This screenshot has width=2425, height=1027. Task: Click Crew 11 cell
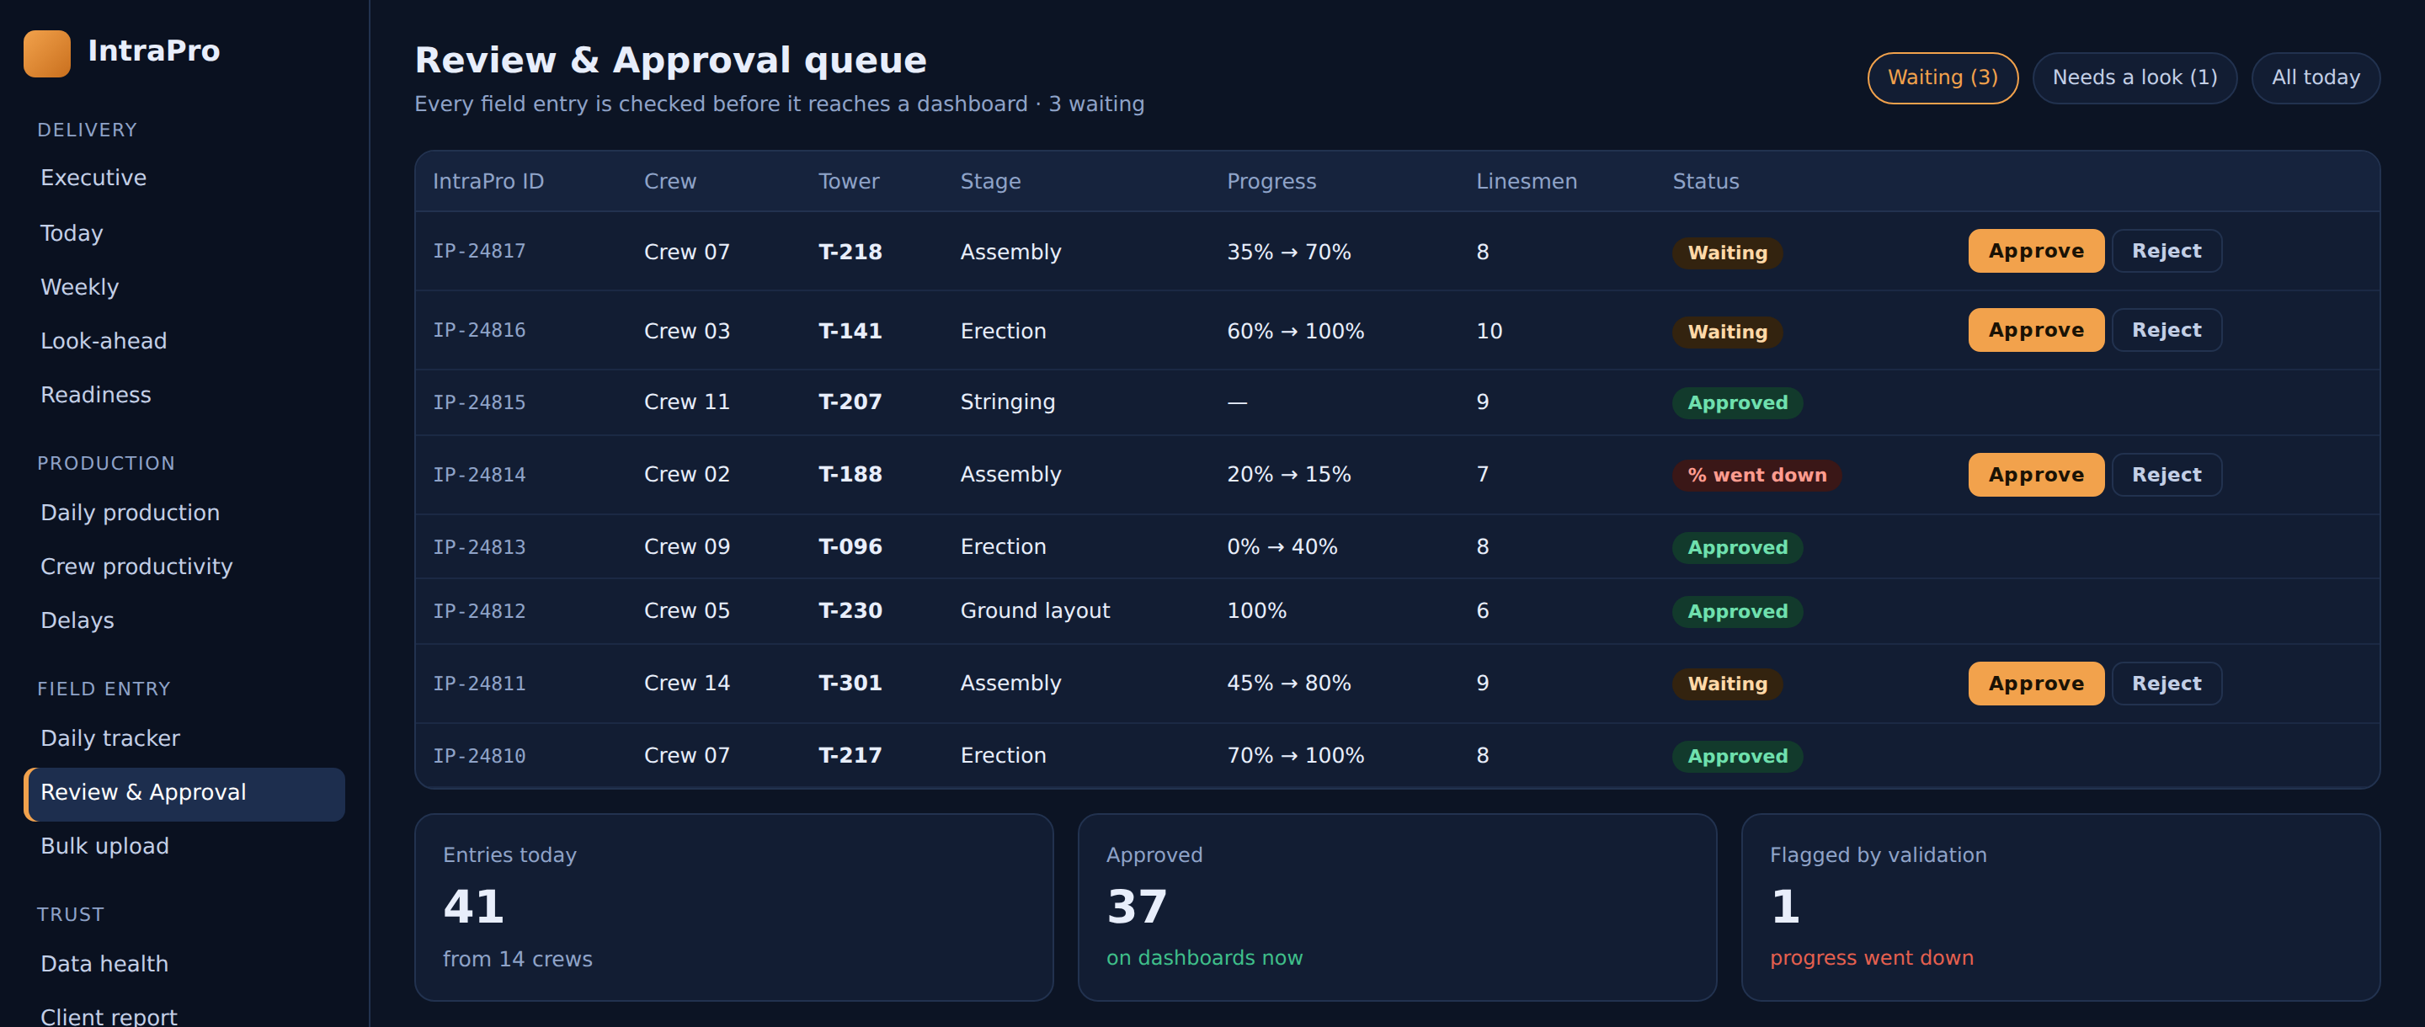point(686,402)
